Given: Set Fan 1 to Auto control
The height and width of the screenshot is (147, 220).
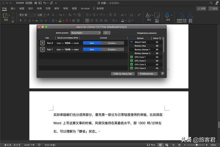Looking at the screenshot, I should (92, 49).
